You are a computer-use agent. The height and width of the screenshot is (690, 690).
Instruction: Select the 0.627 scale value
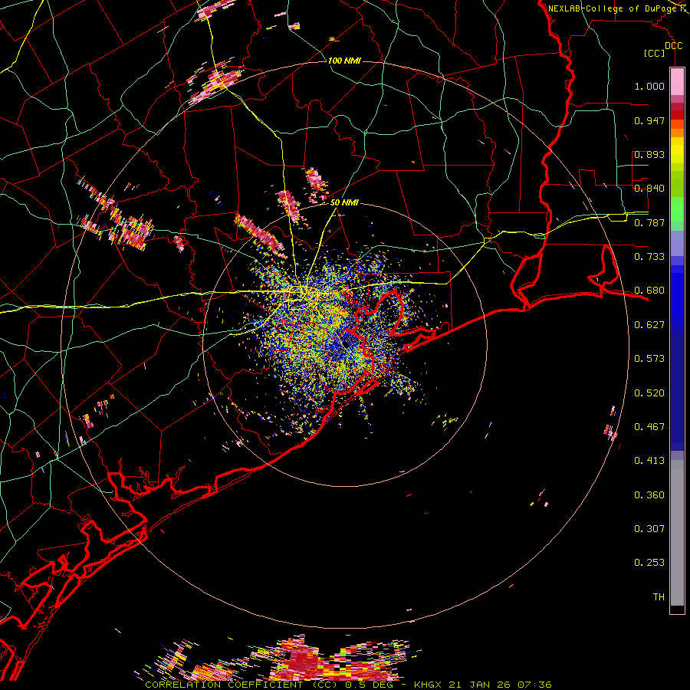click(649, 325)
